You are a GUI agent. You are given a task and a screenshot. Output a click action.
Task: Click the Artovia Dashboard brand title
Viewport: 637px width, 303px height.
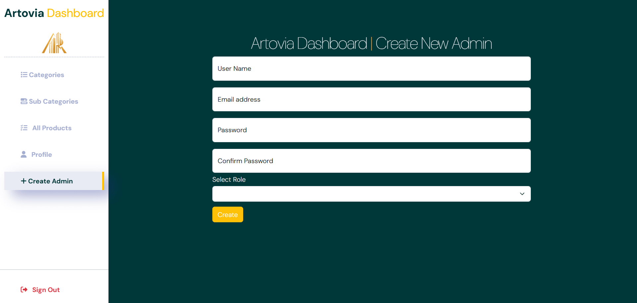(x=54, y=13)
